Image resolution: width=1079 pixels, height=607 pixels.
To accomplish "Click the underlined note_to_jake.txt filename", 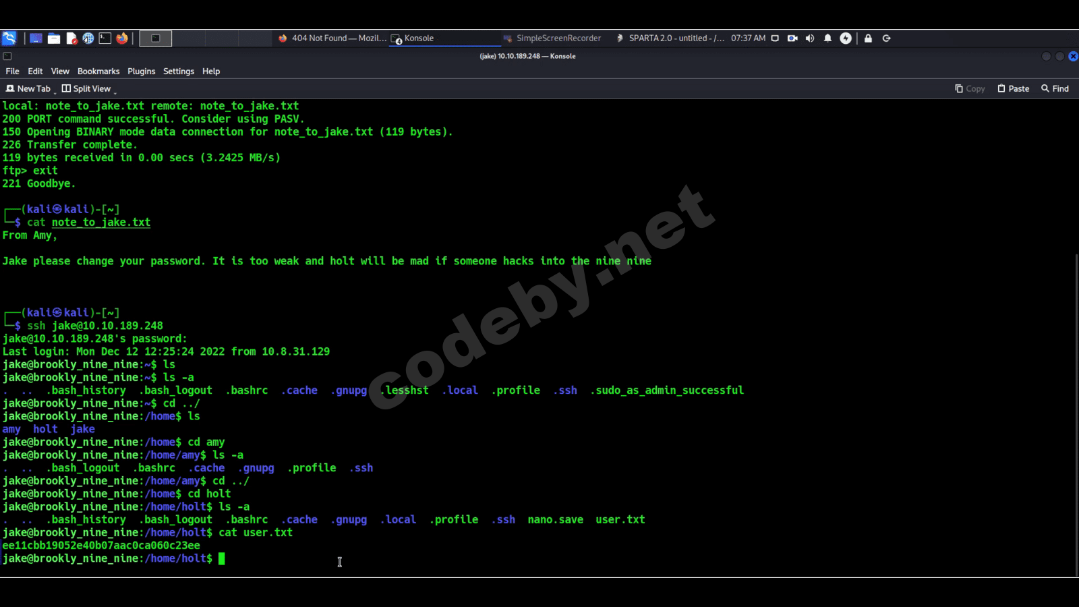I will [101, 223].
